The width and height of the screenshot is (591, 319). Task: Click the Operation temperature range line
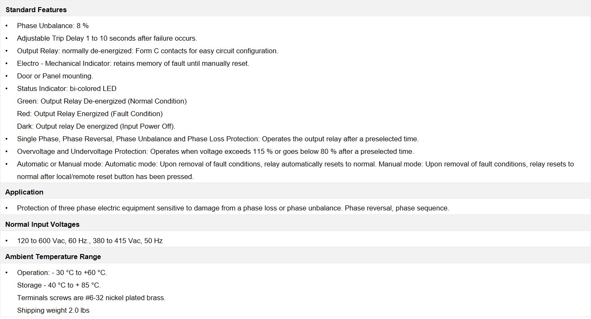(x=62, y=272)
